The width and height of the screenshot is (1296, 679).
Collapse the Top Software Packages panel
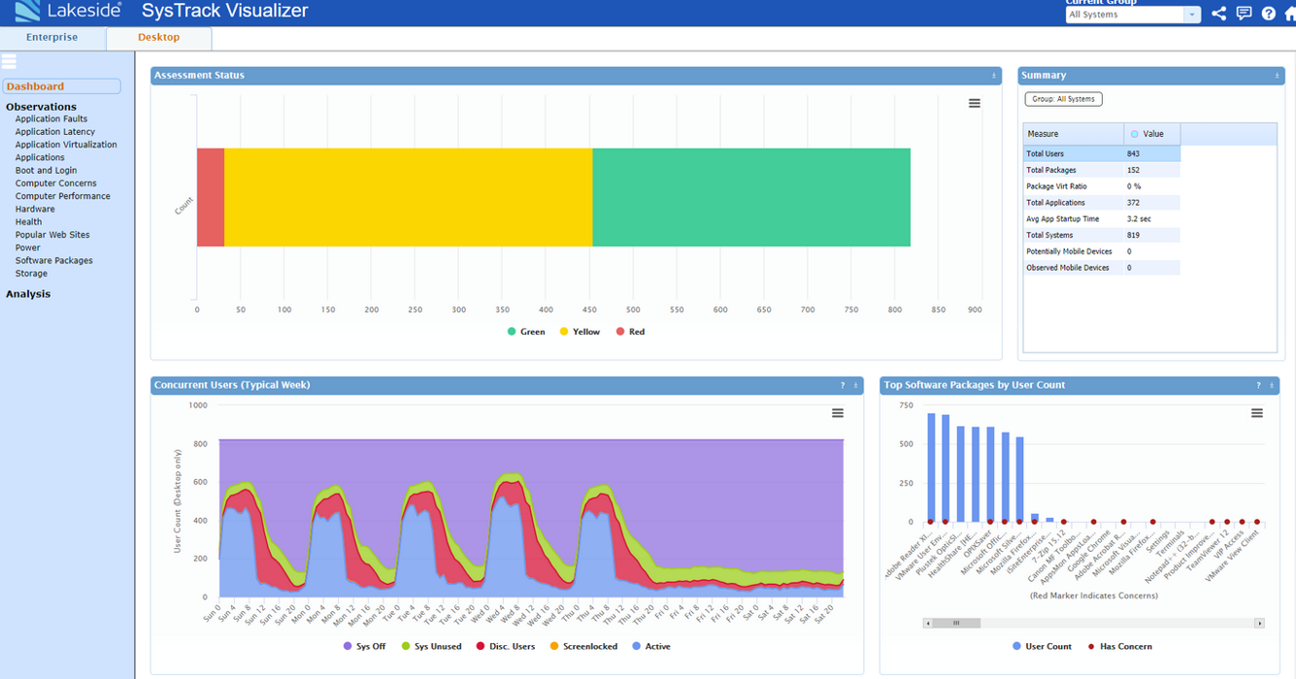(1272, 386)
